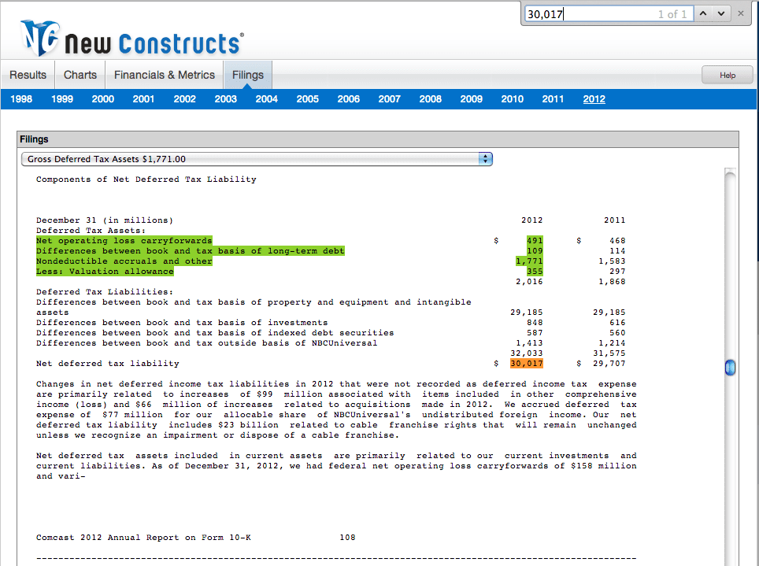This screenshot has height=566, width=759.
Task: Click the long-term debt differences row label
Action: pos(191,251)
